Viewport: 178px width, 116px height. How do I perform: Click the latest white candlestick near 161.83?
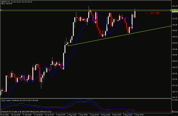tap(135, 14)
